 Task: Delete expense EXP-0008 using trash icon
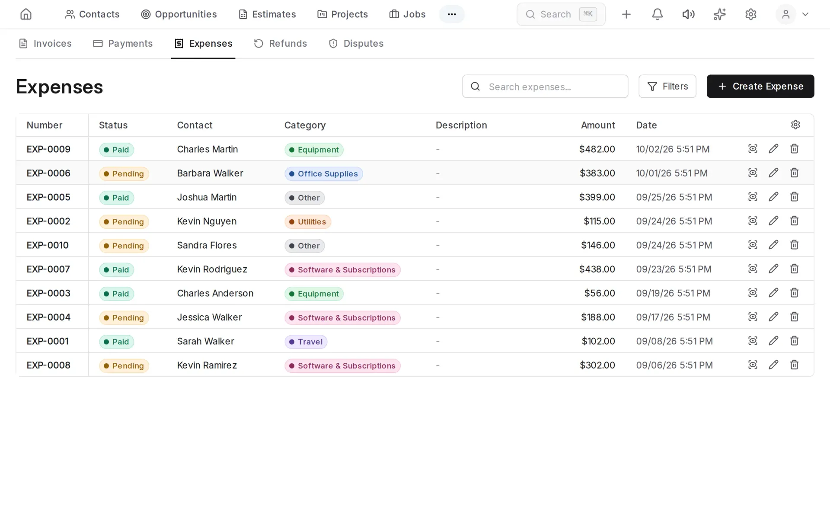794,365
